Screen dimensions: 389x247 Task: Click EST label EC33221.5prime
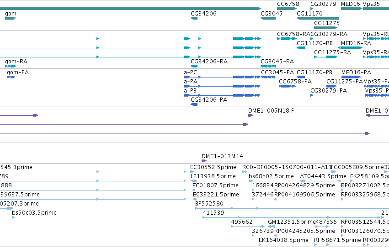pyautogui.click(x=216, y=195)
